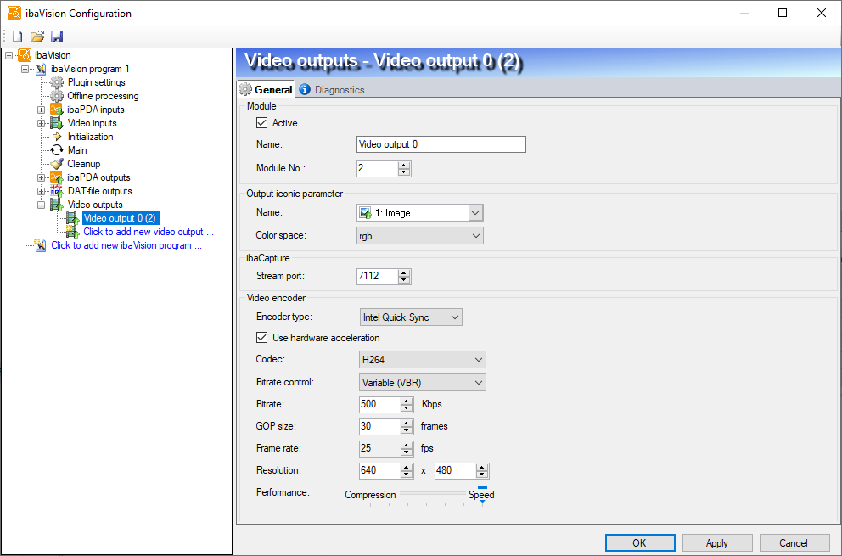This screenshot has width=842, height=556.
Task: Click the OK button
Action: point(639,542)
